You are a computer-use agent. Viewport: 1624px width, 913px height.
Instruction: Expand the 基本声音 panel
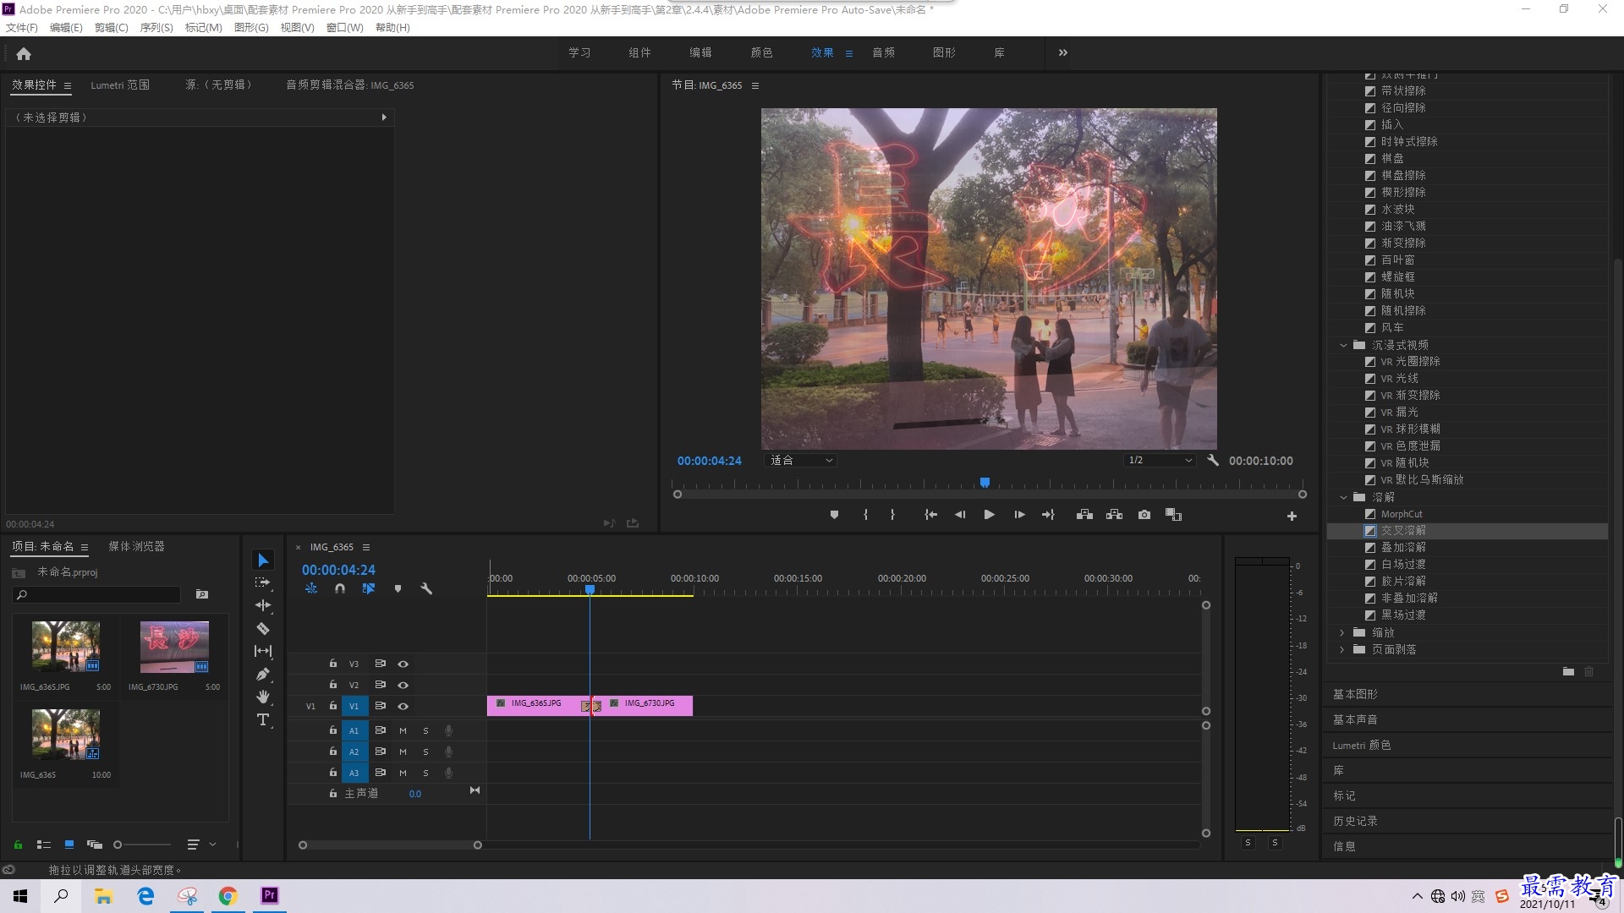pos(1355,720)
